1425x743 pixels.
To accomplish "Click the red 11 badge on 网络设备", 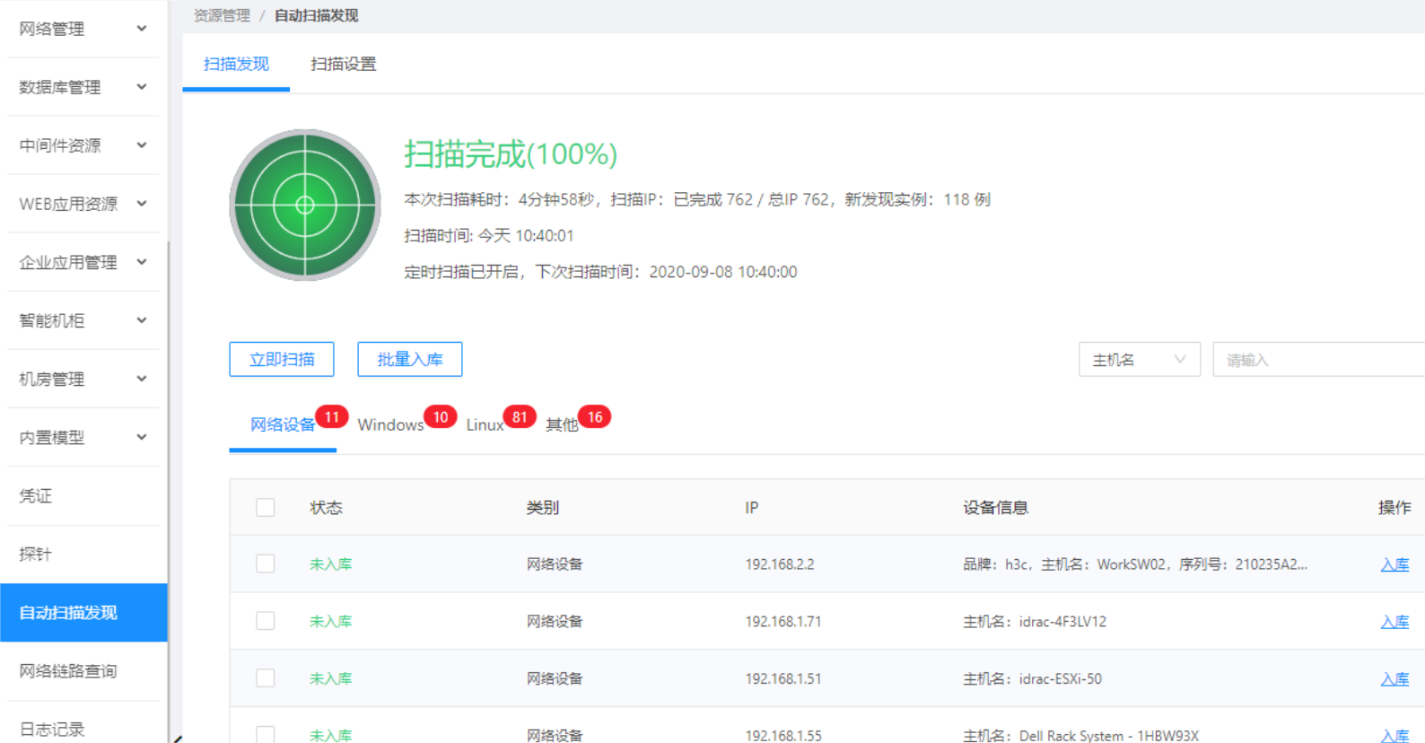I will (x=331, y=417).
